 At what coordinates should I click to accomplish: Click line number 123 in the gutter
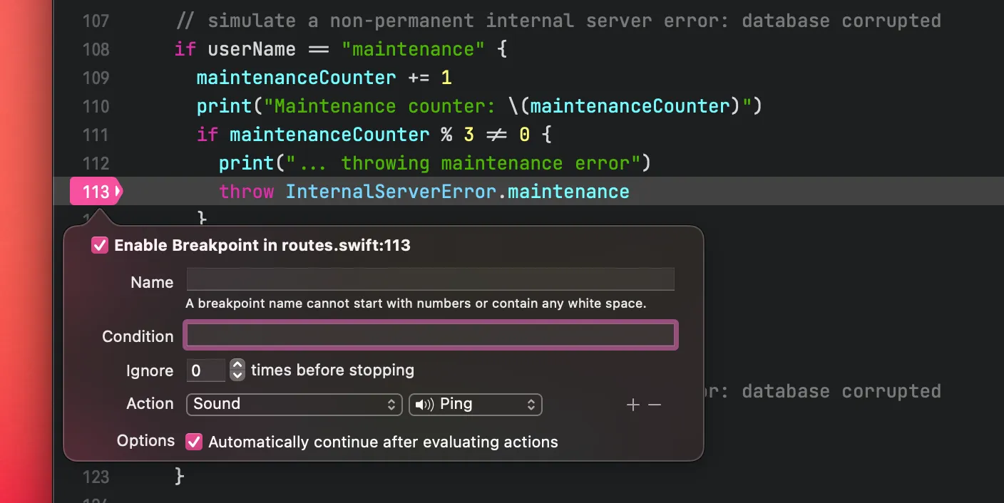pos(96,476)
